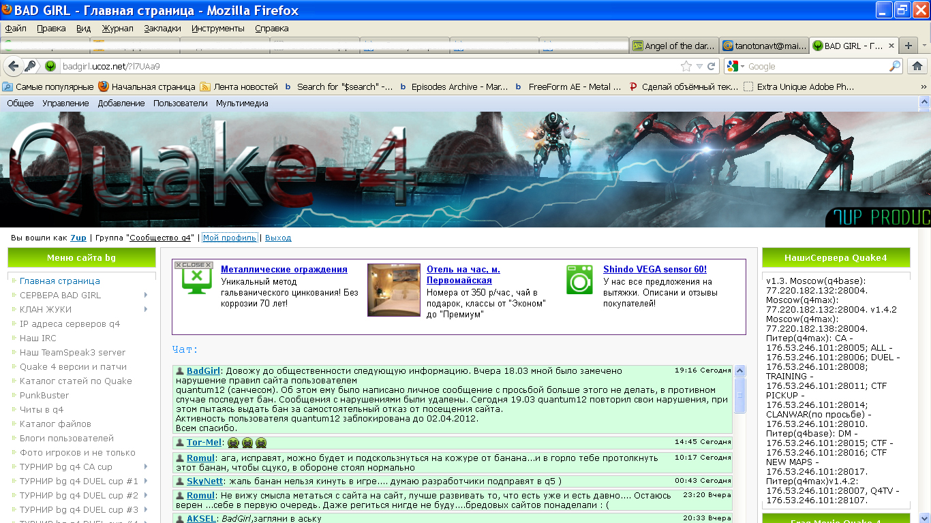The height and width of the screenshot is (523, 931).
Task: Click the chat scrollbar up arrow
Action: [739, 371]
